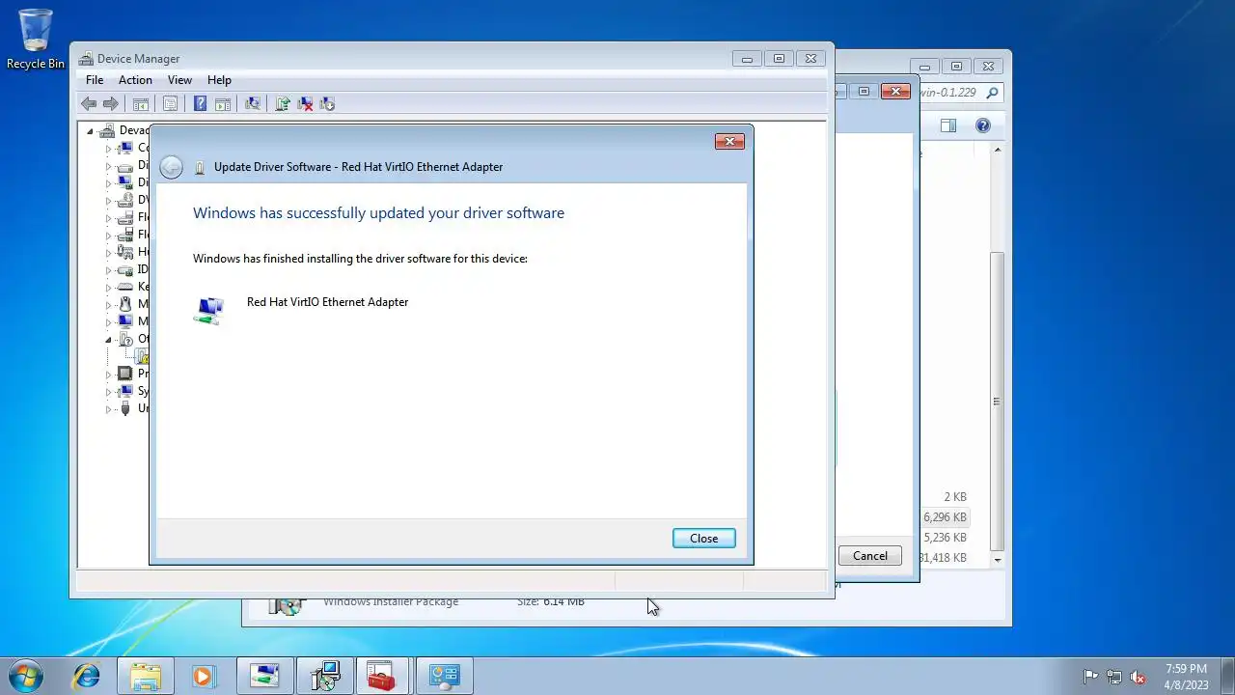Open Properties via the toolbar sheet icon
The height and width of the screenshot is (695, 1235).
171,104
